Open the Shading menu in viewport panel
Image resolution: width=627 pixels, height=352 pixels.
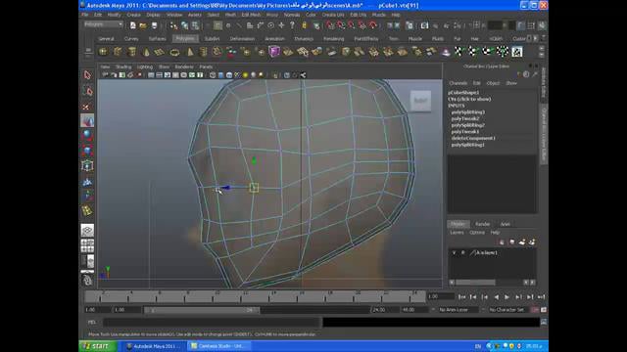click(123, 66)
